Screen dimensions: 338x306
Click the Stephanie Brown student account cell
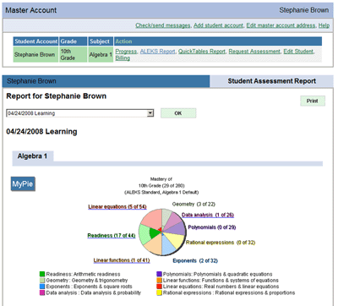click(x=35, y=54)
